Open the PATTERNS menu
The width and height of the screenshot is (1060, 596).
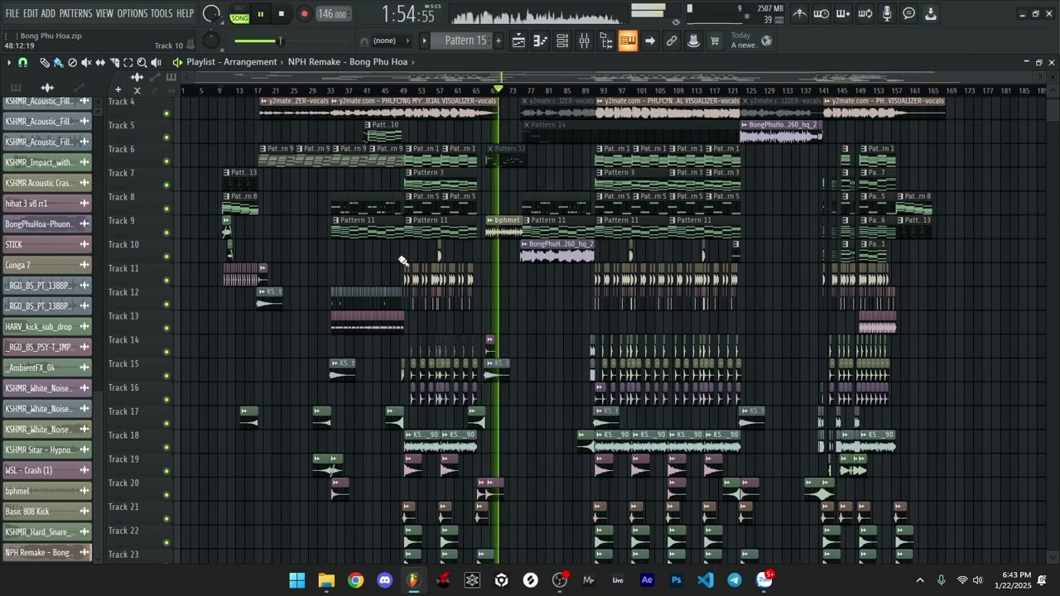point(75,13)
